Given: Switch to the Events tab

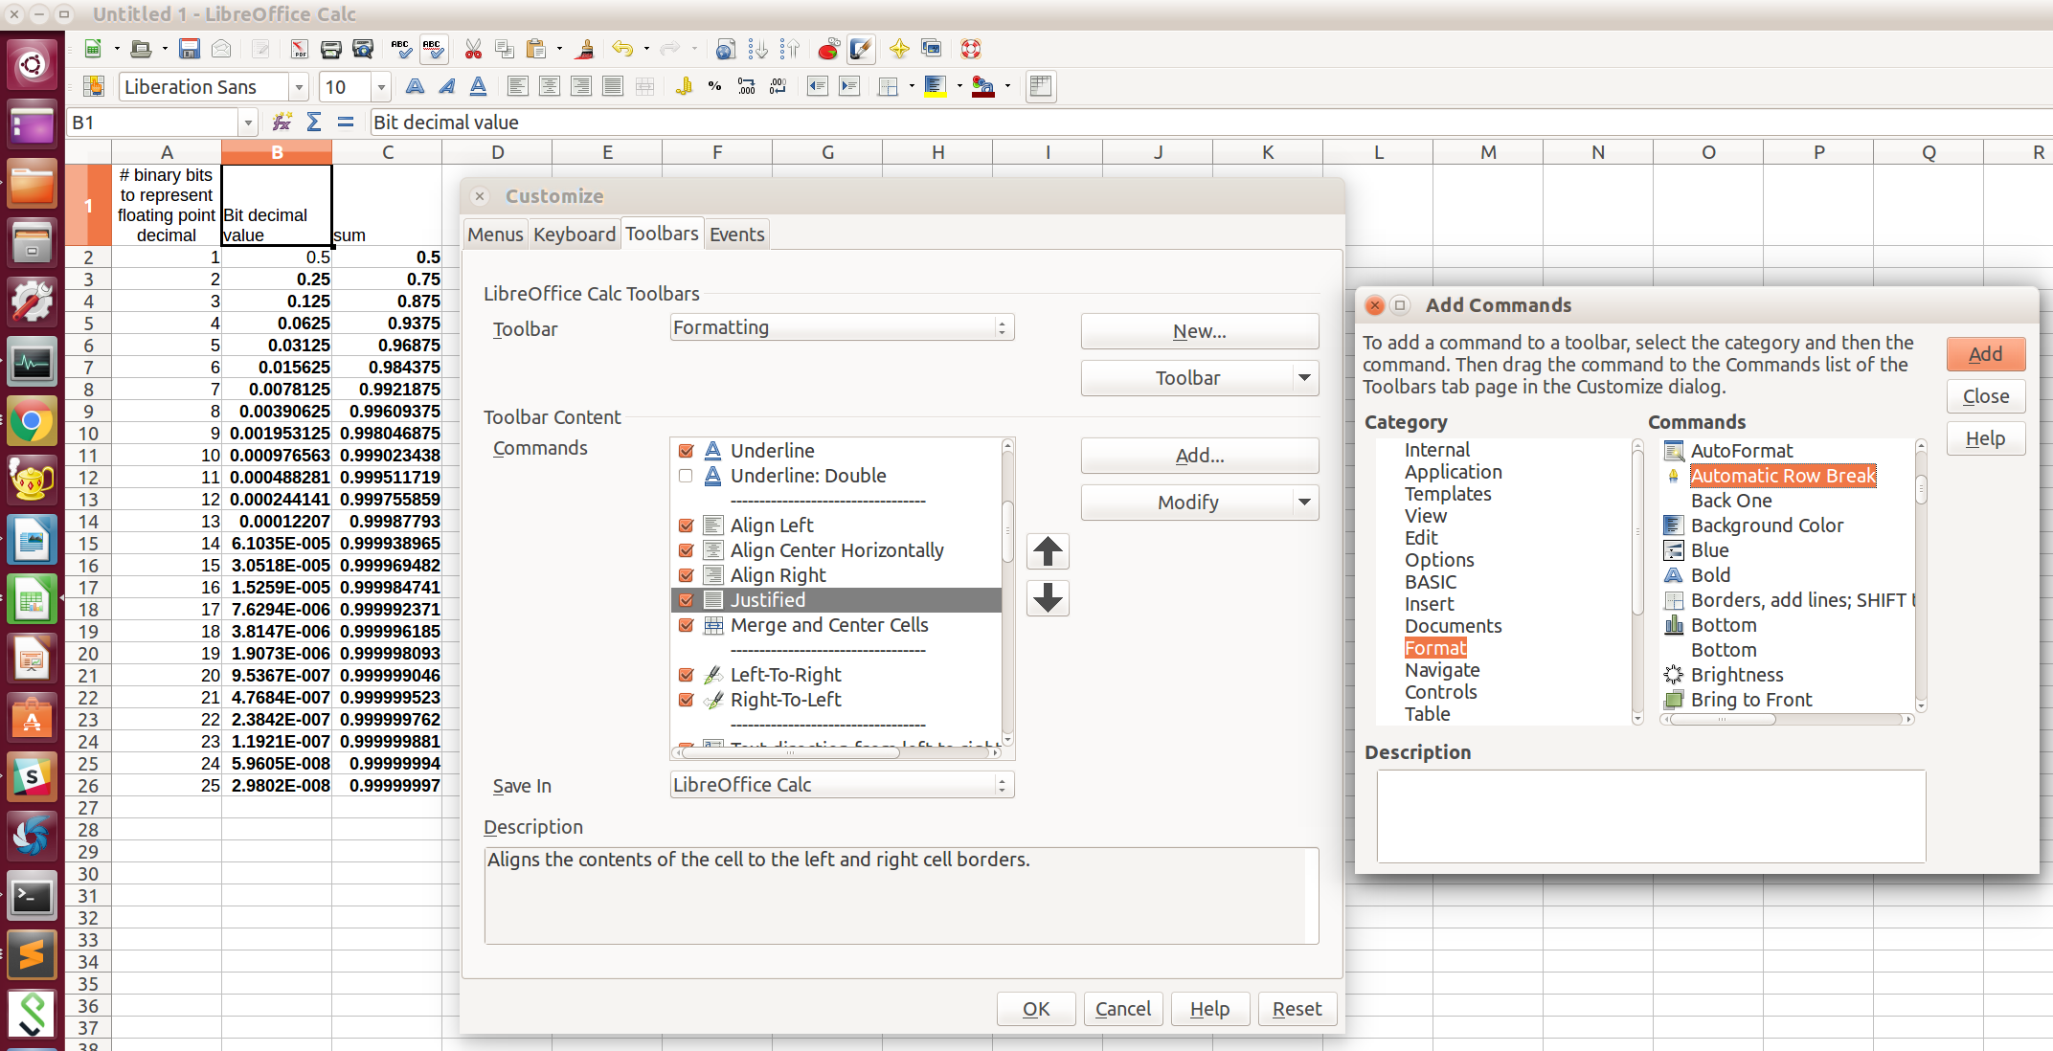Looking at the screenshot, I should tap(736, 234).
